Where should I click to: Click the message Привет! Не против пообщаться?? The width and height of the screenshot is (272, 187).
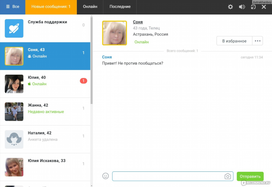[132, 63]
